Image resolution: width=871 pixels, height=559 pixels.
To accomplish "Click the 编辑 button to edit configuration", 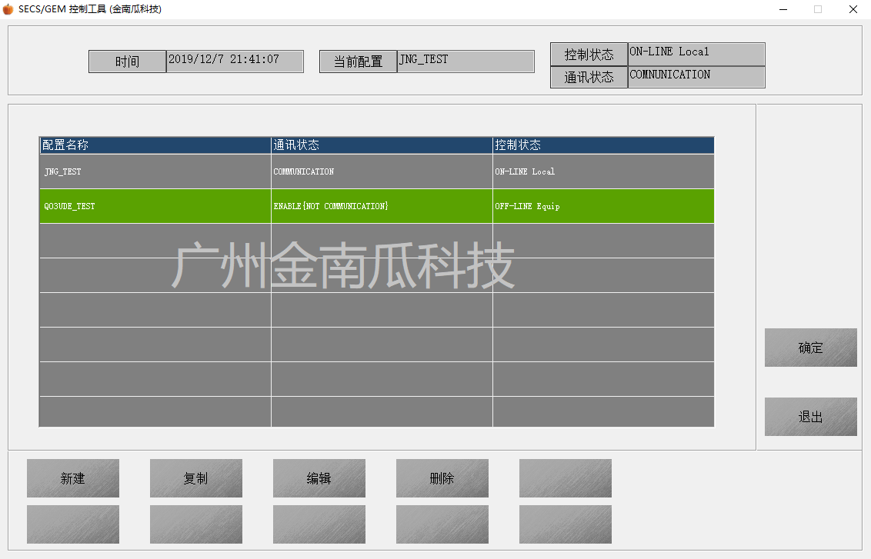I will (x=319, y=478).
